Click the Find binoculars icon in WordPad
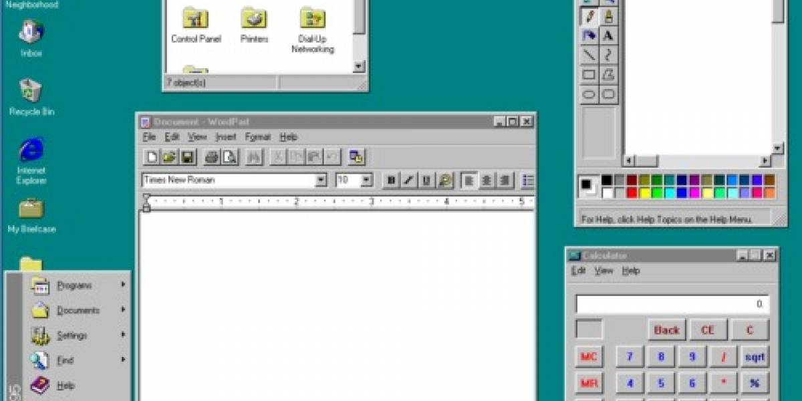Image resolution: width=802 pixels, height=401 pixels. coord(253,157)
